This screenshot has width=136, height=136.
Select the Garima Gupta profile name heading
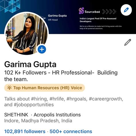[x=30, y=65]
